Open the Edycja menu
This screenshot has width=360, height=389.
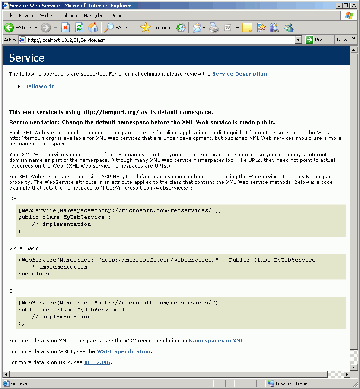[26, 16]
